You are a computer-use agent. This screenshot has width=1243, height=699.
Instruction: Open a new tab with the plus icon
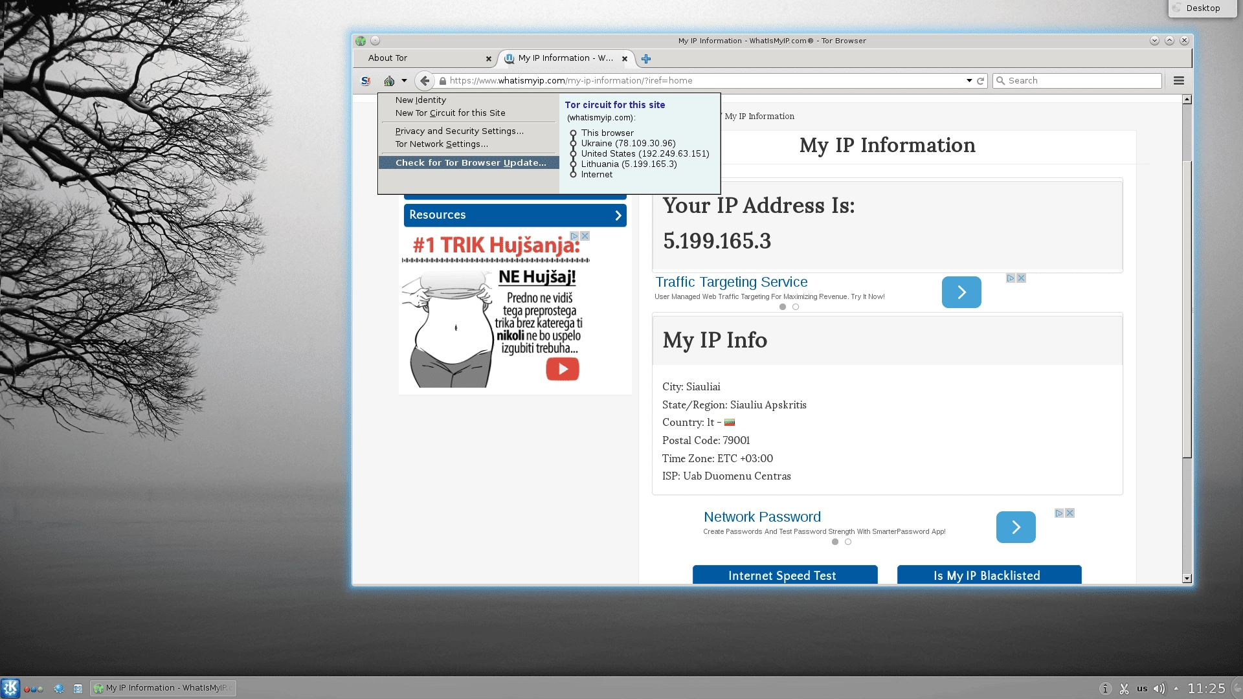coord(646,59)
